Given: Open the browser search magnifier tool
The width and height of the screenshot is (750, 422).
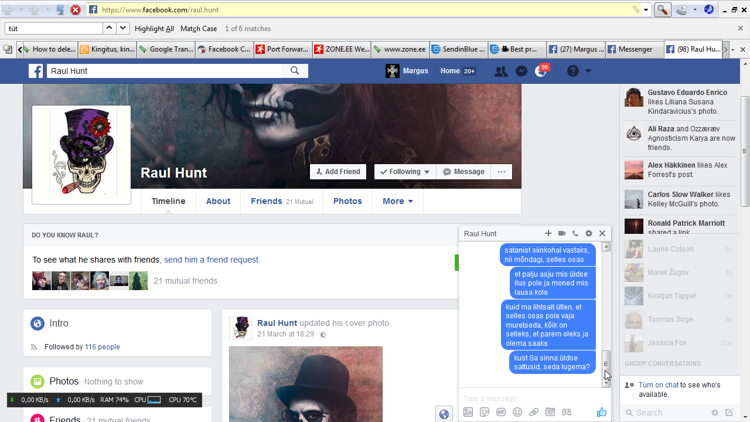Looking at the screenshot, I should (x=663, y=10).
